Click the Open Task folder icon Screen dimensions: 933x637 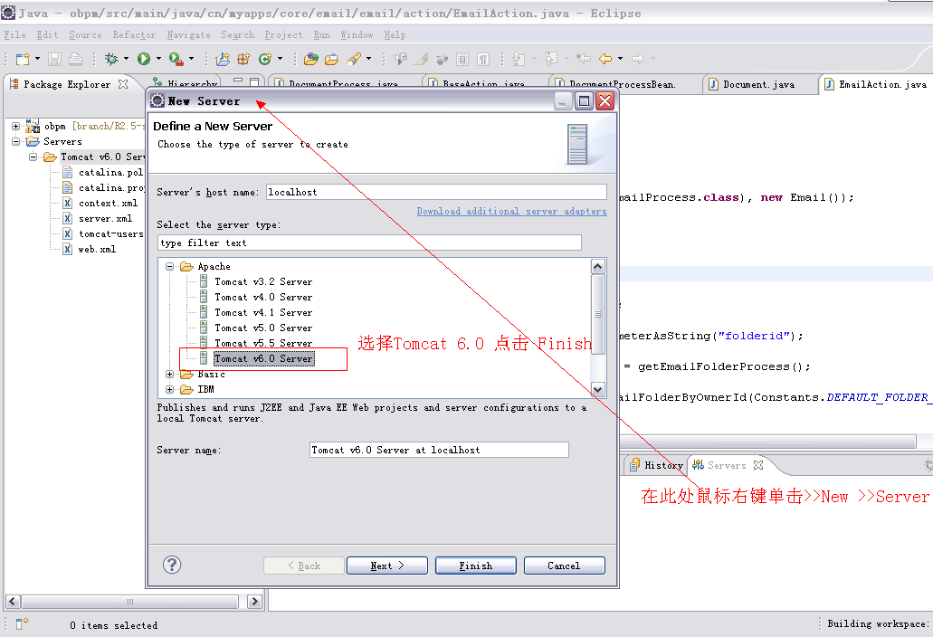coord(331,59)
